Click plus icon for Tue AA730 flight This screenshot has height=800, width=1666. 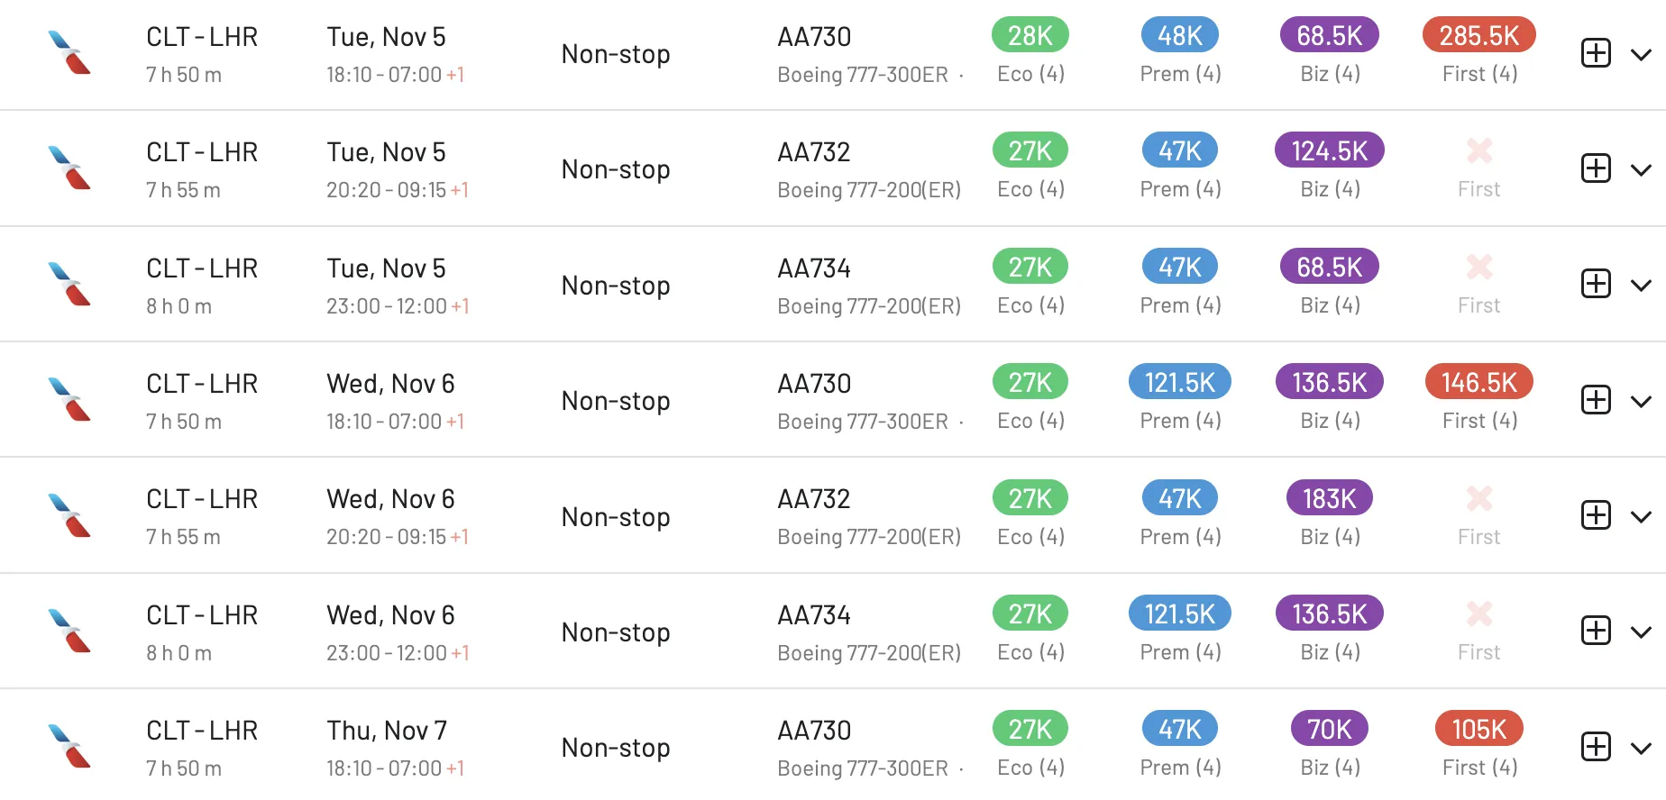point(1596,53)
